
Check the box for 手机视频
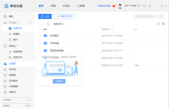pos(39,43)
